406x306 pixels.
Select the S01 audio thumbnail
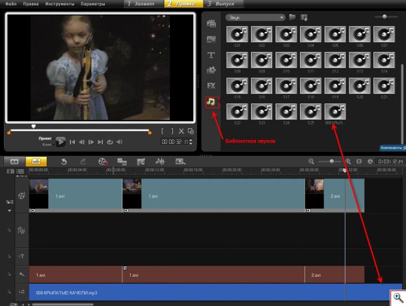(237, 35)
